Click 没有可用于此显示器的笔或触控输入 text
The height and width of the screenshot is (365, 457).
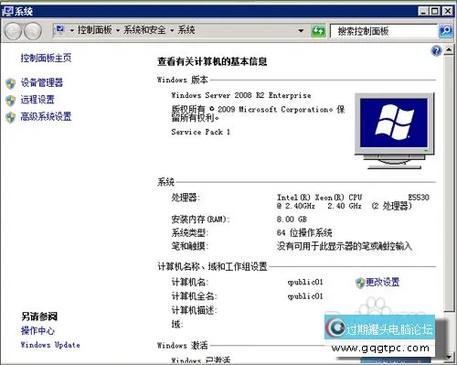[x=345, y=246]
